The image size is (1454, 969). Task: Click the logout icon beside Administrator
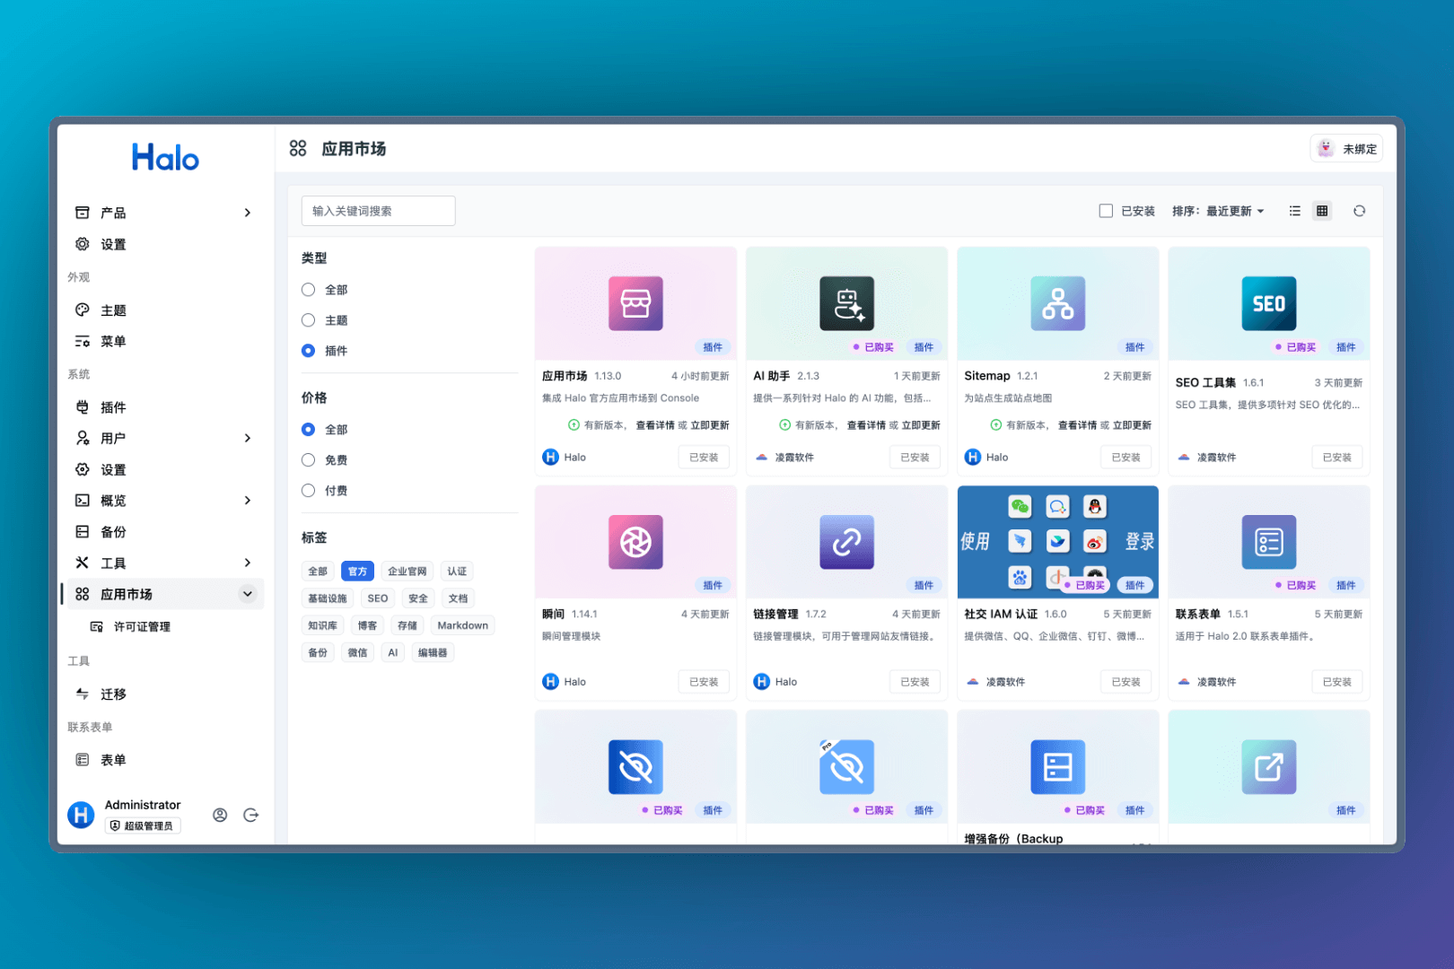tap(251, 815)
